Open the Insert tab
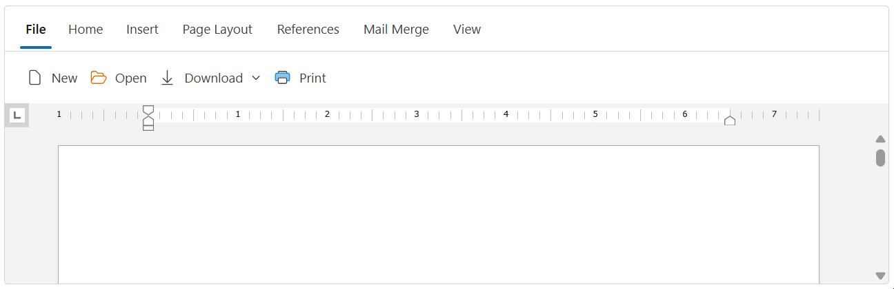894x289 pixels. (142, 30)
